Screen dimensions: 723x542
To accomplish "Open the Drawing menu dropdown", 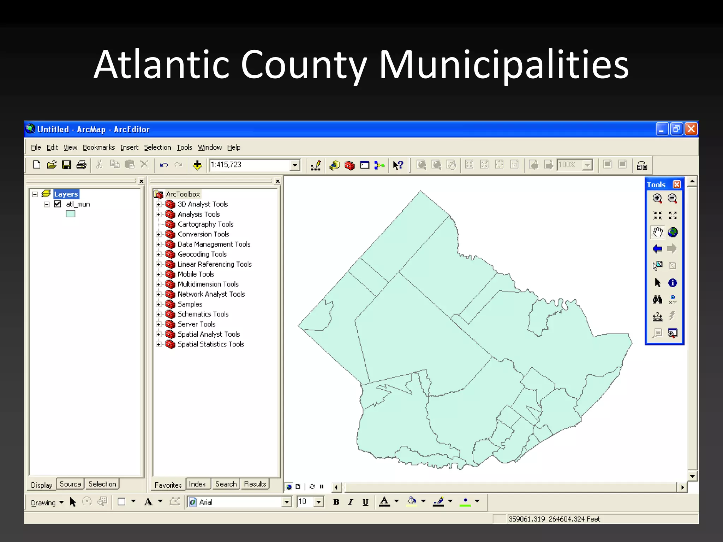I will 47,502.
